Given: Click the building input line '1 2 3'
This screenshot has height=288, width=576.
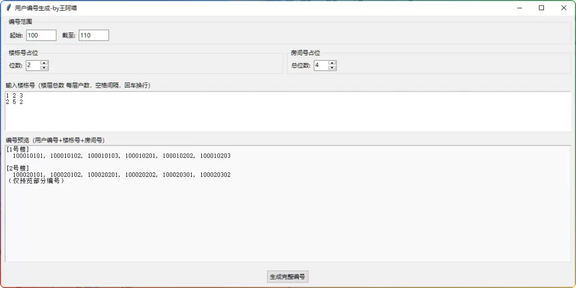Looking at the screenshot, I should click(x=14, y=95).
